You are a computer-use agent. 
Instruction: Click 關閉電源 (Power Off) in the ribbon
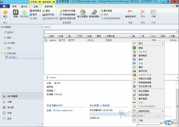35,11
